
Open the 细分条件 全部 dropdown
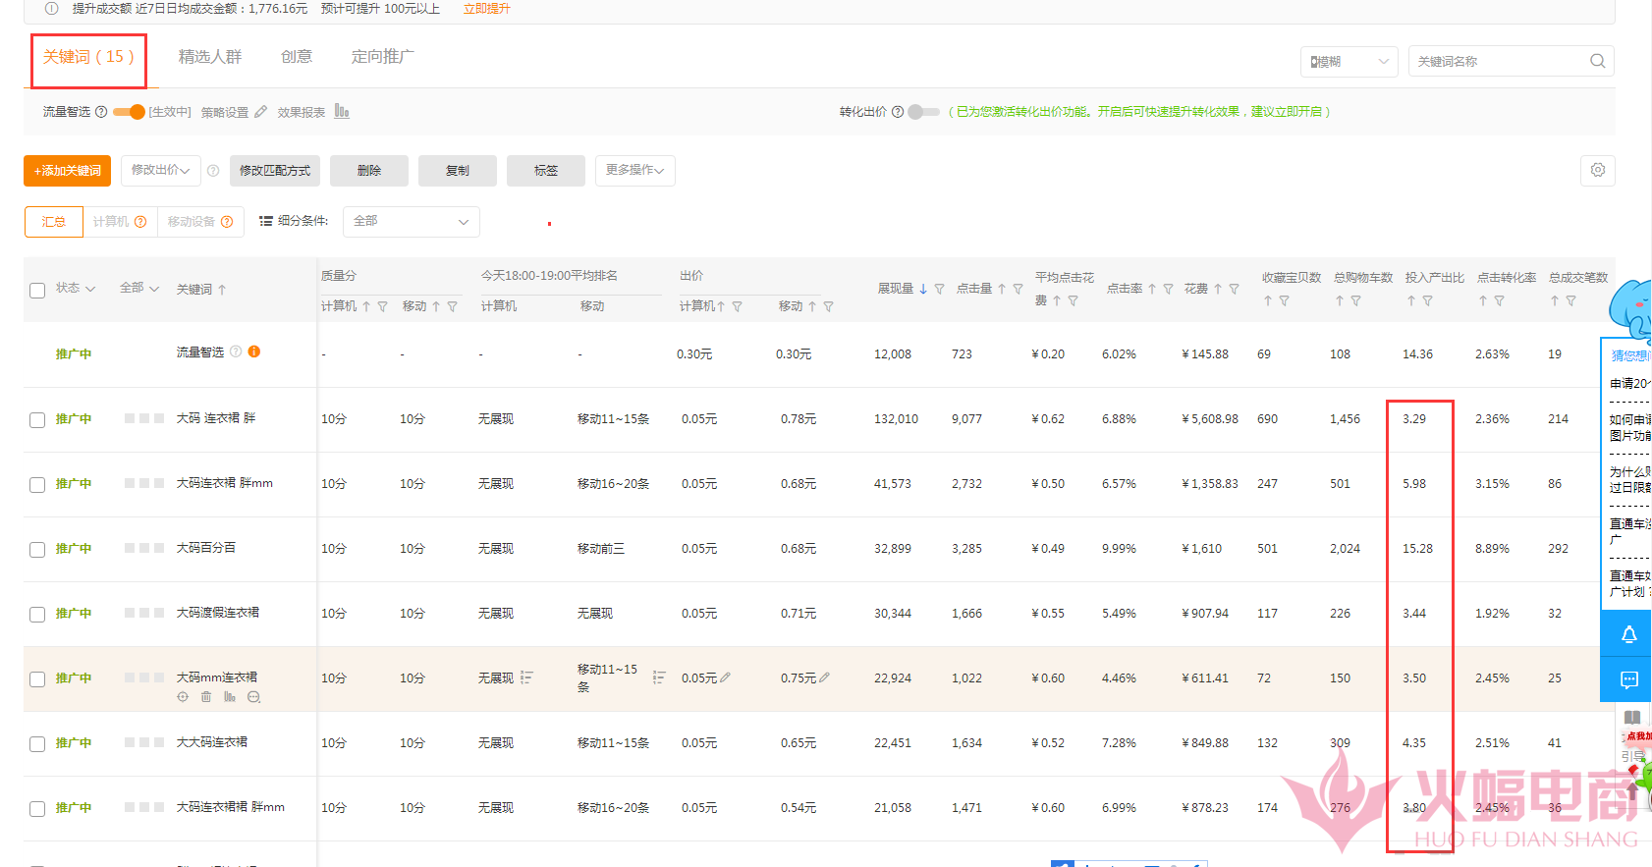coord(411,222)
